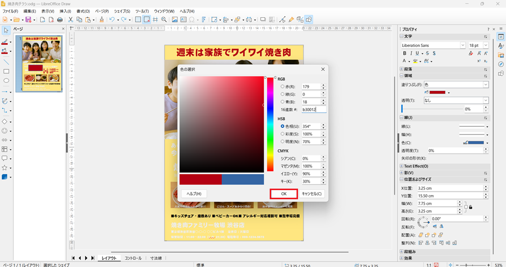Image resolution: width=506 pixels, height=267 pixels.
Task: Select the 色相(U) radio button
Action: (x=282, y=126)
